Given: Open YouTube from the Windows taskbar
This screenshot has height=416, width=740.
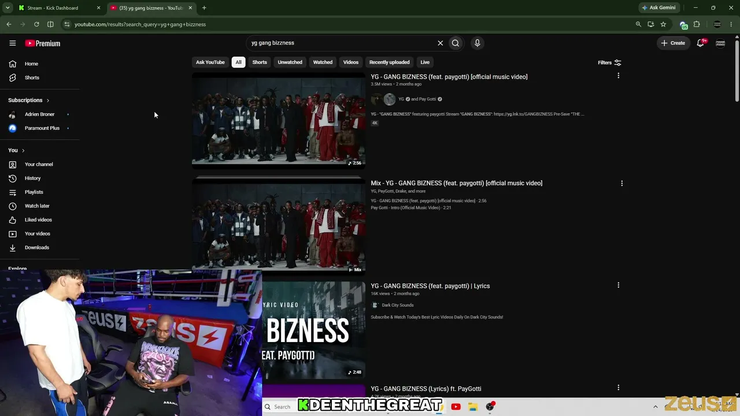Looking at the screenshot, I should 456,407.
